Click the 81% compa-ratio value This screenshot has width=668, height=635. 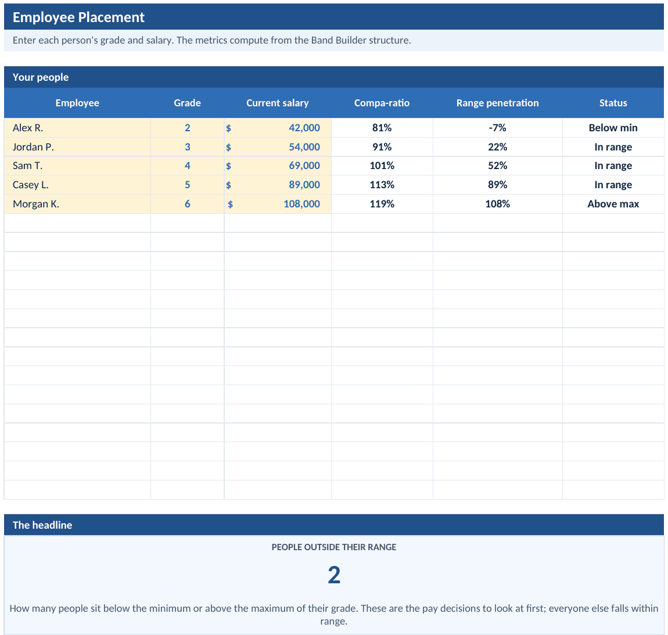382,128
